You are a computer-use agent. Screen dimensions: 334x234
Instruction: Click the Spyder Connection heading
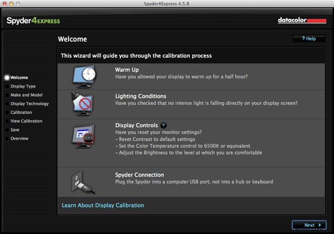(140, 175)
